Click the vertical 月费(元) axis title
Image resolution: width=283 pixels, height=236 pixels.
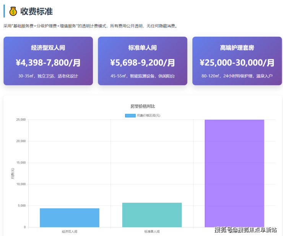[x=12, y=173]
